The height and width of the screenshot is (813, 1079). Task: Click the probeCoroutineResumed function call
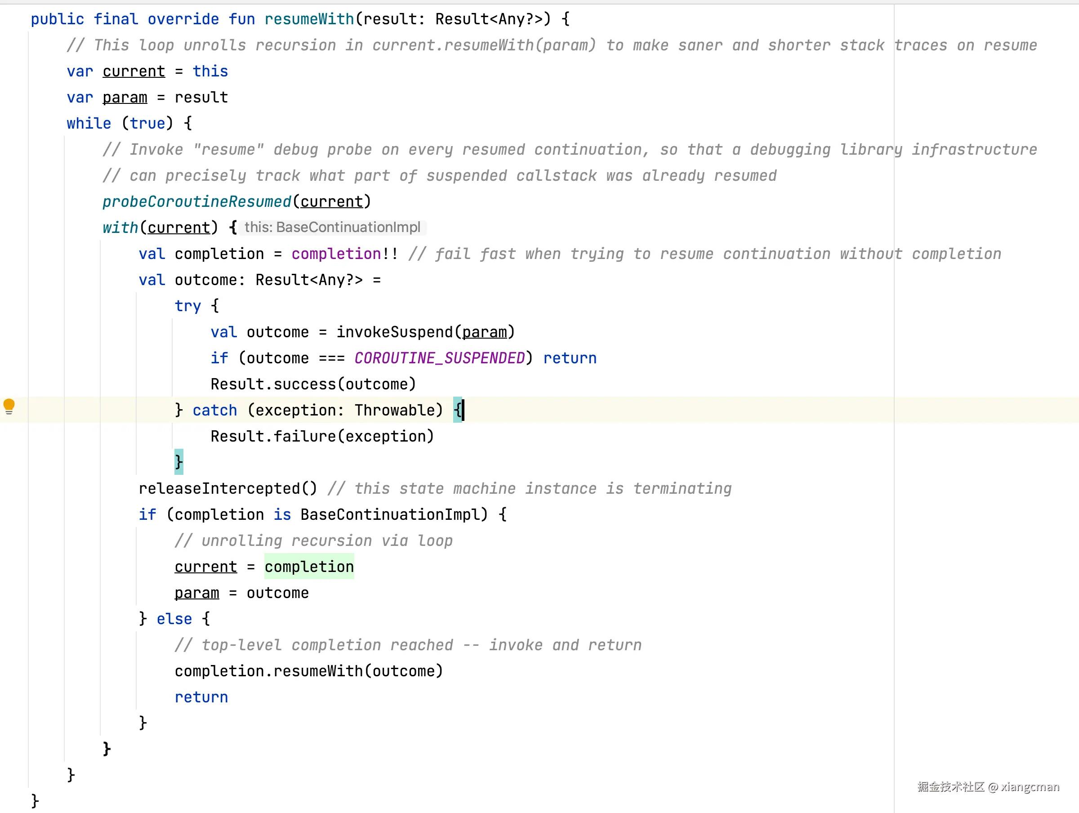[x=196, y=201]
